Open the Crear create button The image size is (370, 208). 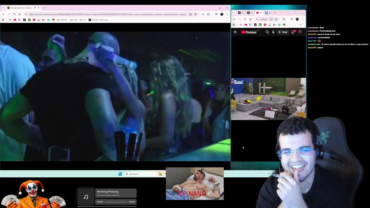pos(283,32)
